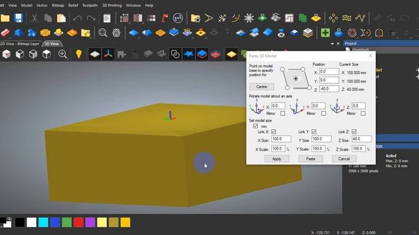Click the white eight-pointed star icon
This screenshot has height=235, width=419.
249,18
